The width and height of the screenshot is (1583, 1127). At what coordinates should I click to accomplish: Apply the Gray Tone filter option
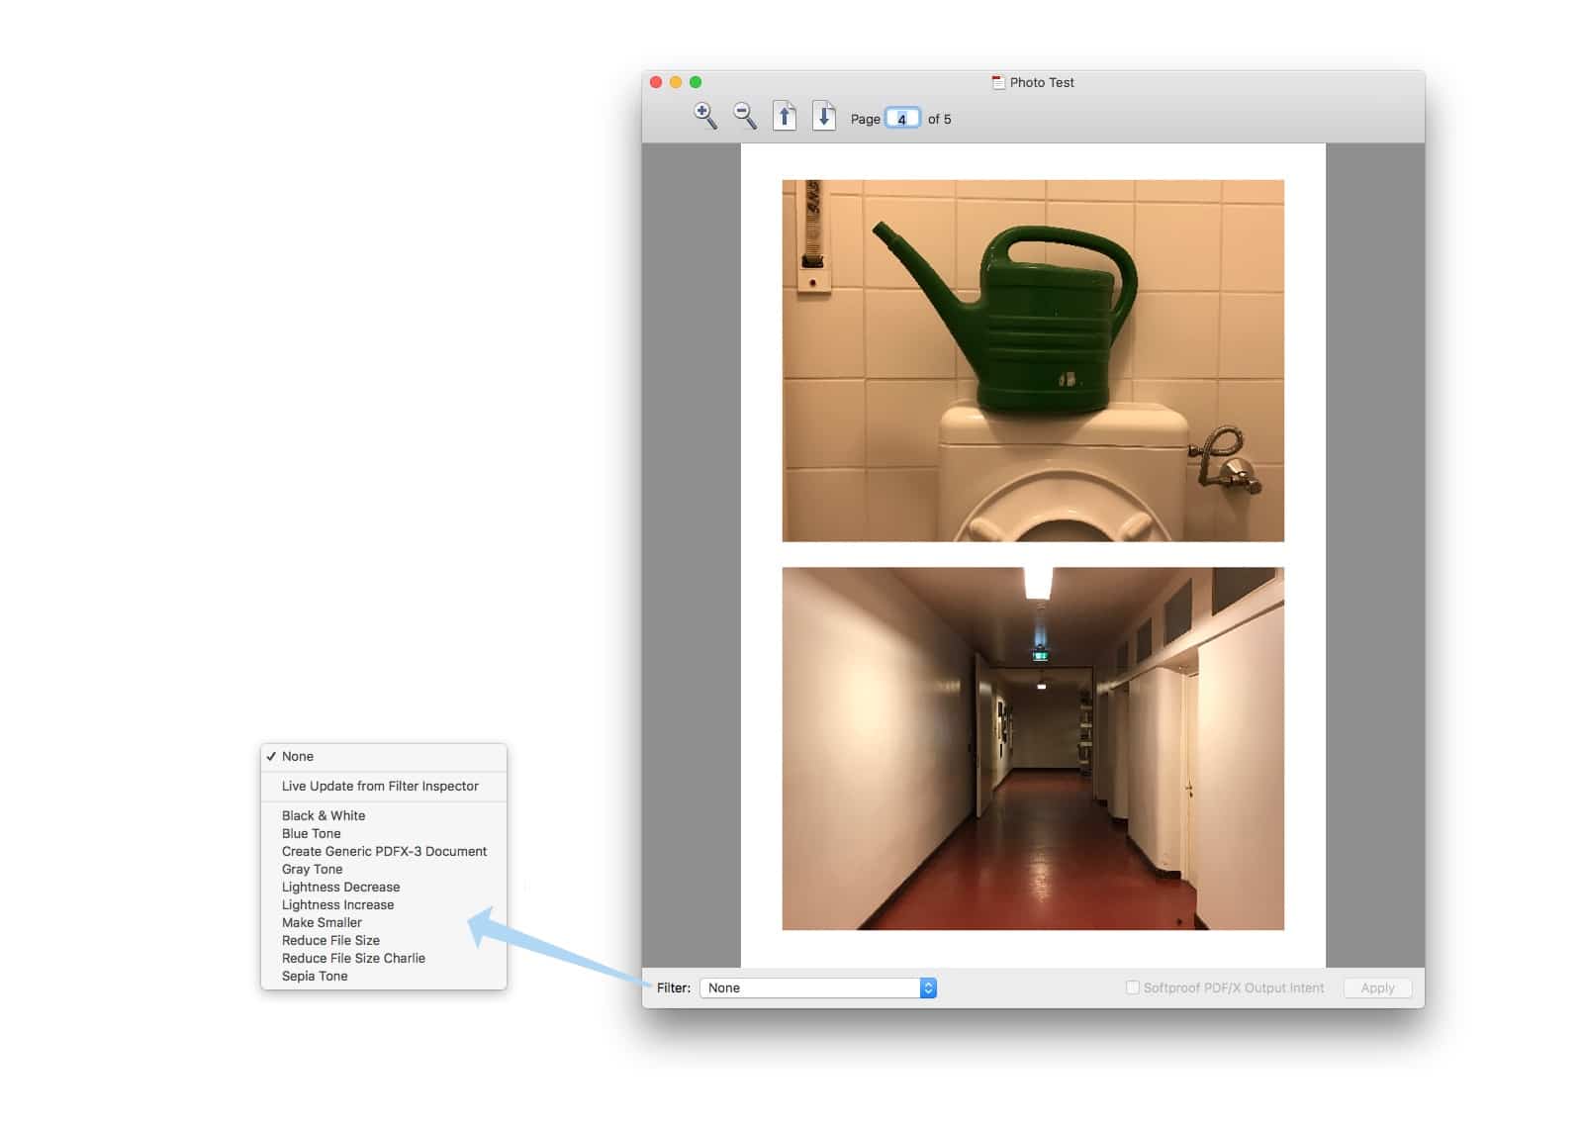point(313,870)
